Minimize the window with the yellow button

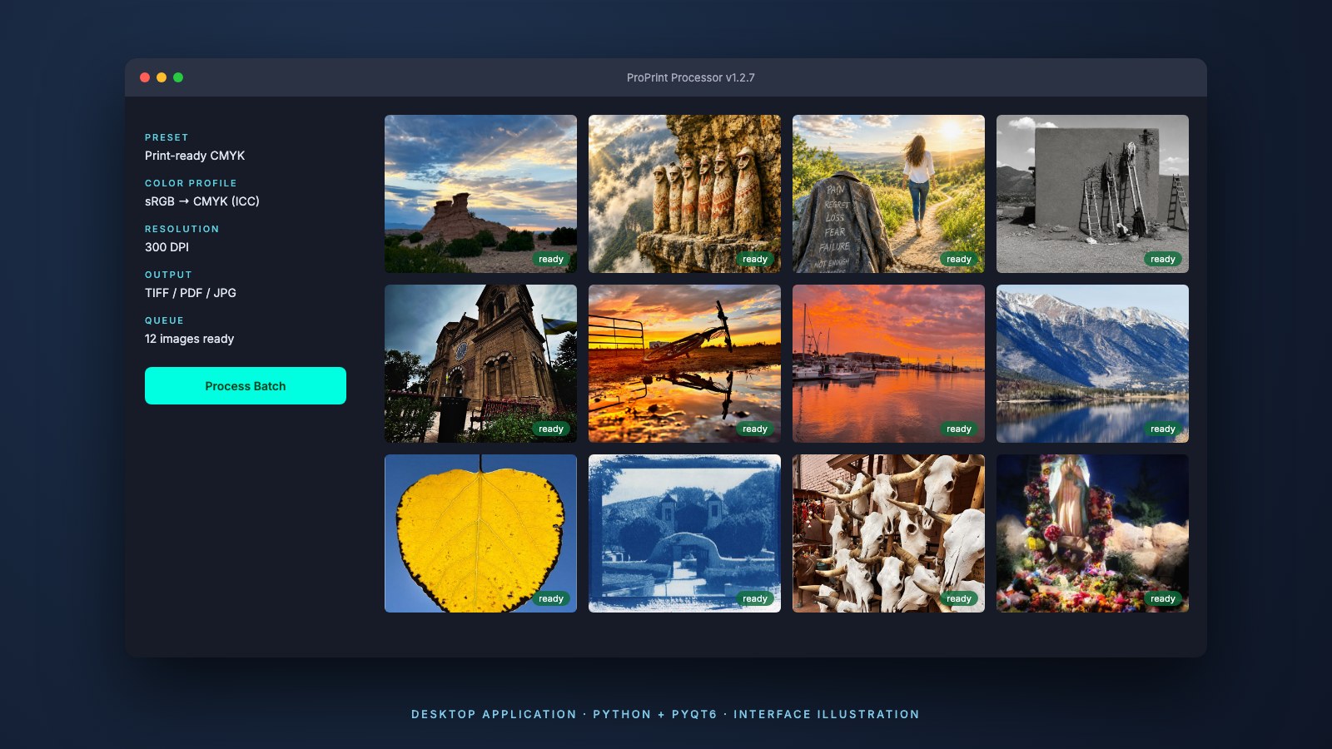tap(162, 77)
